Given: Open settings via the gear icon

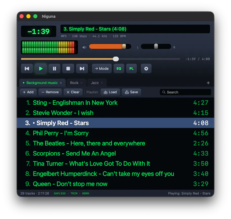Looking at the screenshot, I should click(146, 69).
